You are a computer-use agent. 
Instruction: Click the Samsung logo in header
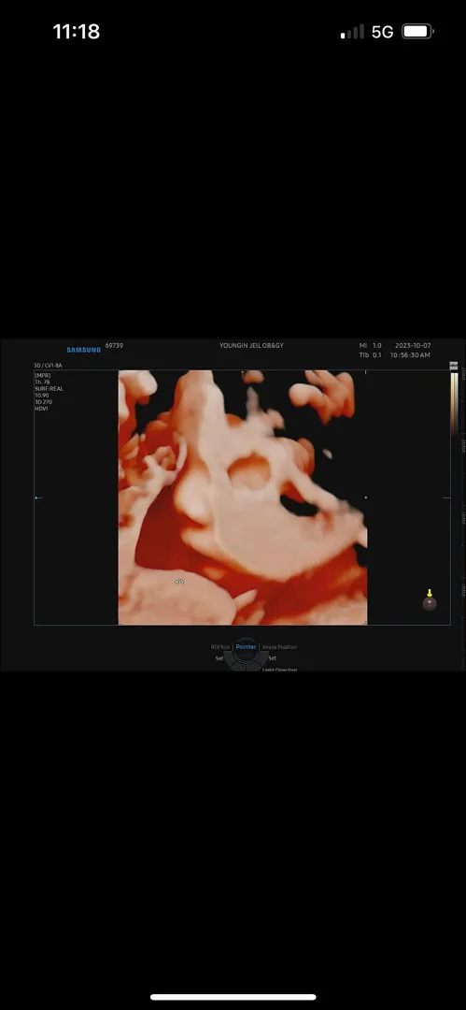[x=84, y=350]
